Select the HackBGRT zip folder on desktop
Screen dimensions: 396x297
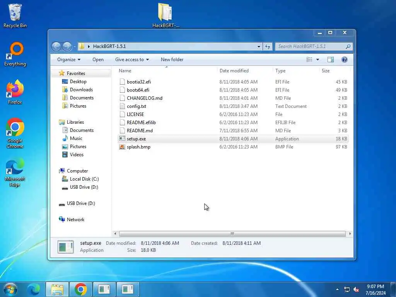[x=166, y=15]
